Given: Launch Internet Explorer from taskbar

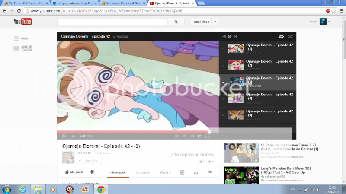Looking at the screenshot, I should pyautogui.click(x=23, y=189).
